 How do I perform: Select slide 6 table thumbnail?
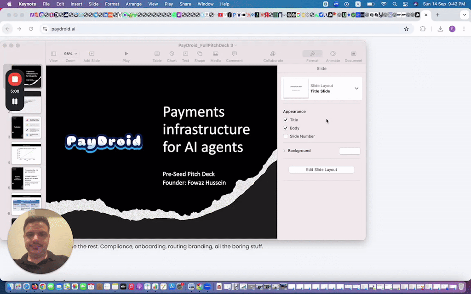pyautogui.click(x=26, y=204)
